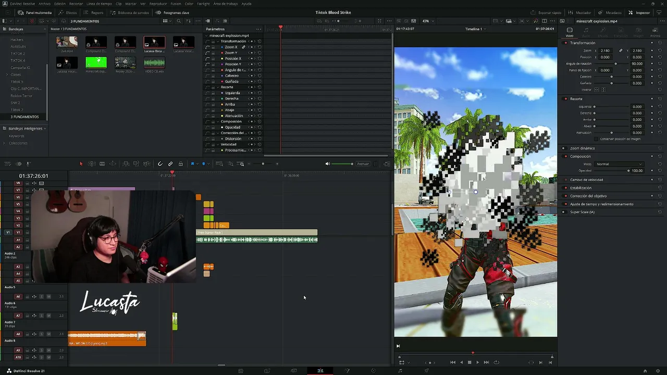Screen dimensions: 667x375
Task: Open the Modo composite dropdown showing Normal
Action: [619, 164]
